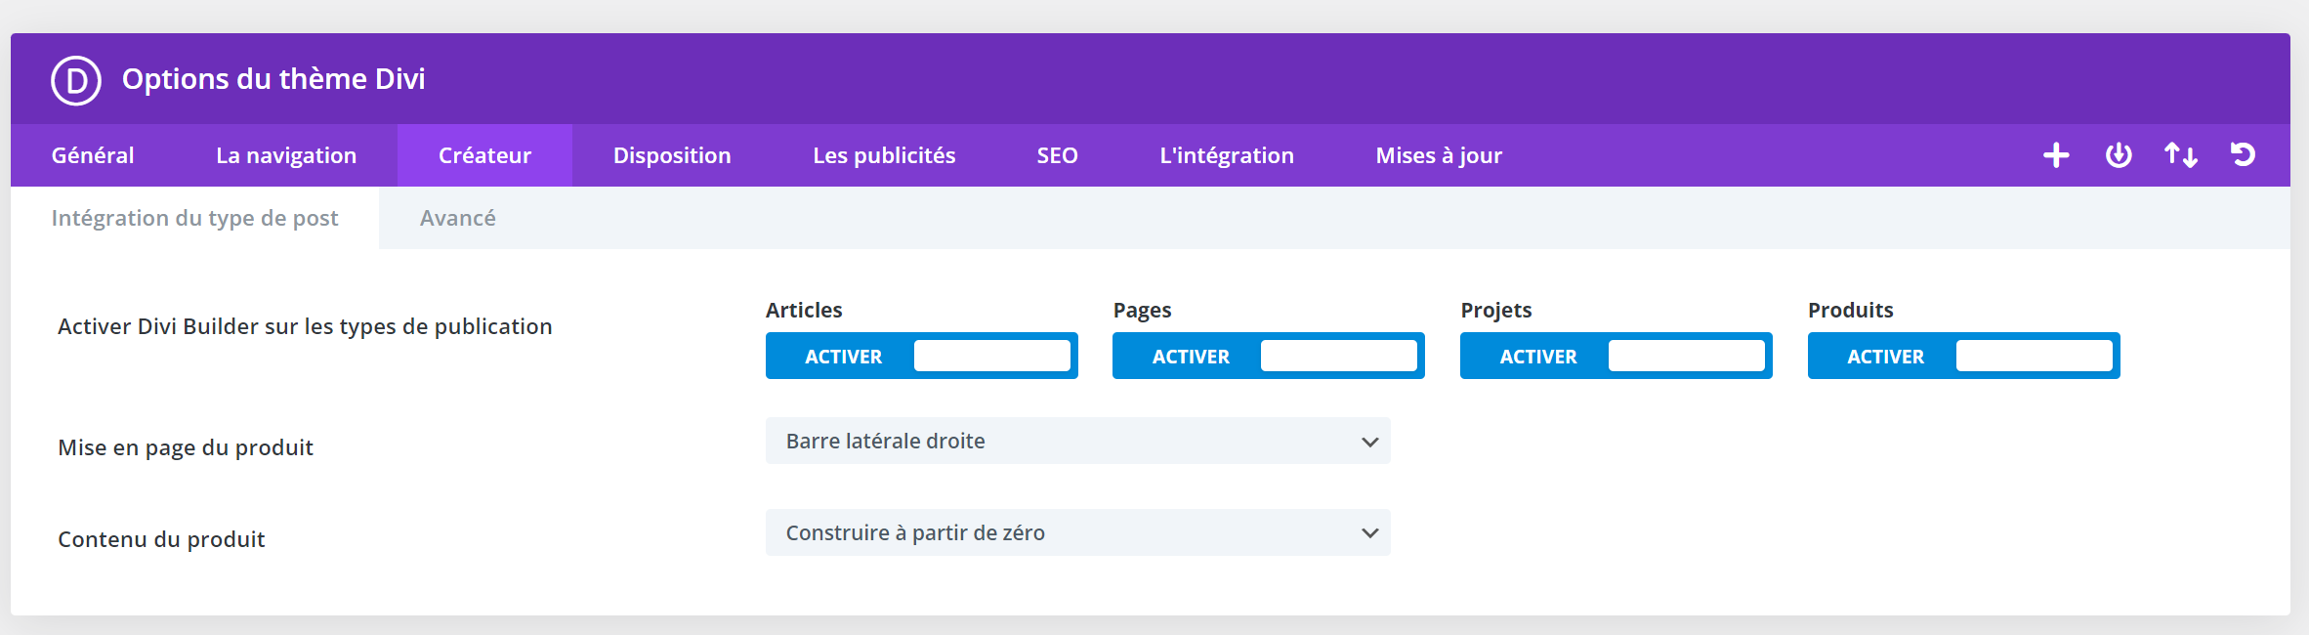Switch to the Avancé subtab
2309x635 pixels.
click(458, 218)
